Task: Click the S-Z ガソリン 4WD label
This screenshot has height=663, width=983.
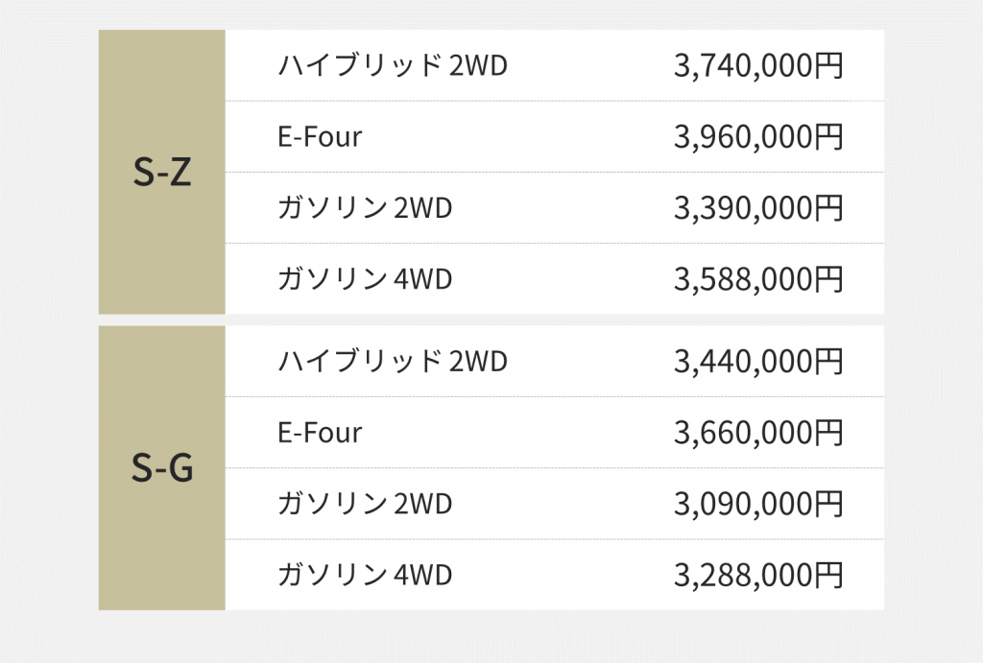Action: coord(364,278)
